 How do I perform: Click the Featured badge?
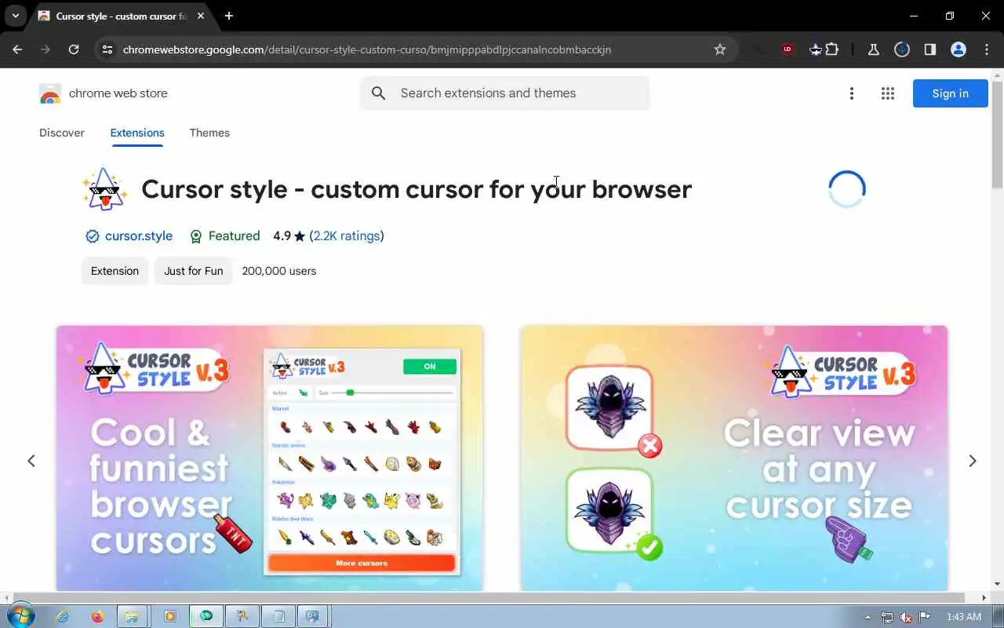click(x=225, y=235)
